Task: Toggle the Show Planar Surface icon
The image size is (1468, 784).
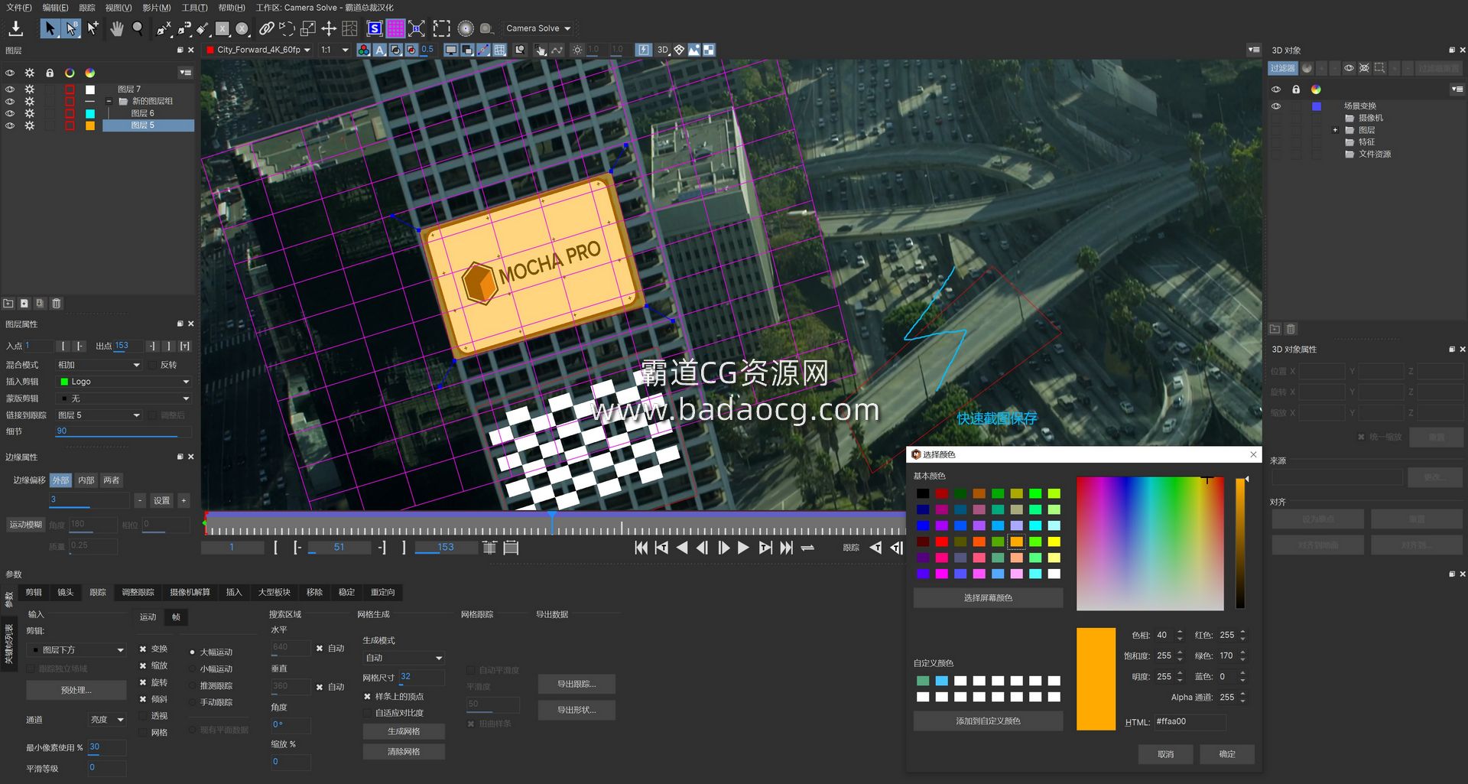Action: tap(375, 28)
